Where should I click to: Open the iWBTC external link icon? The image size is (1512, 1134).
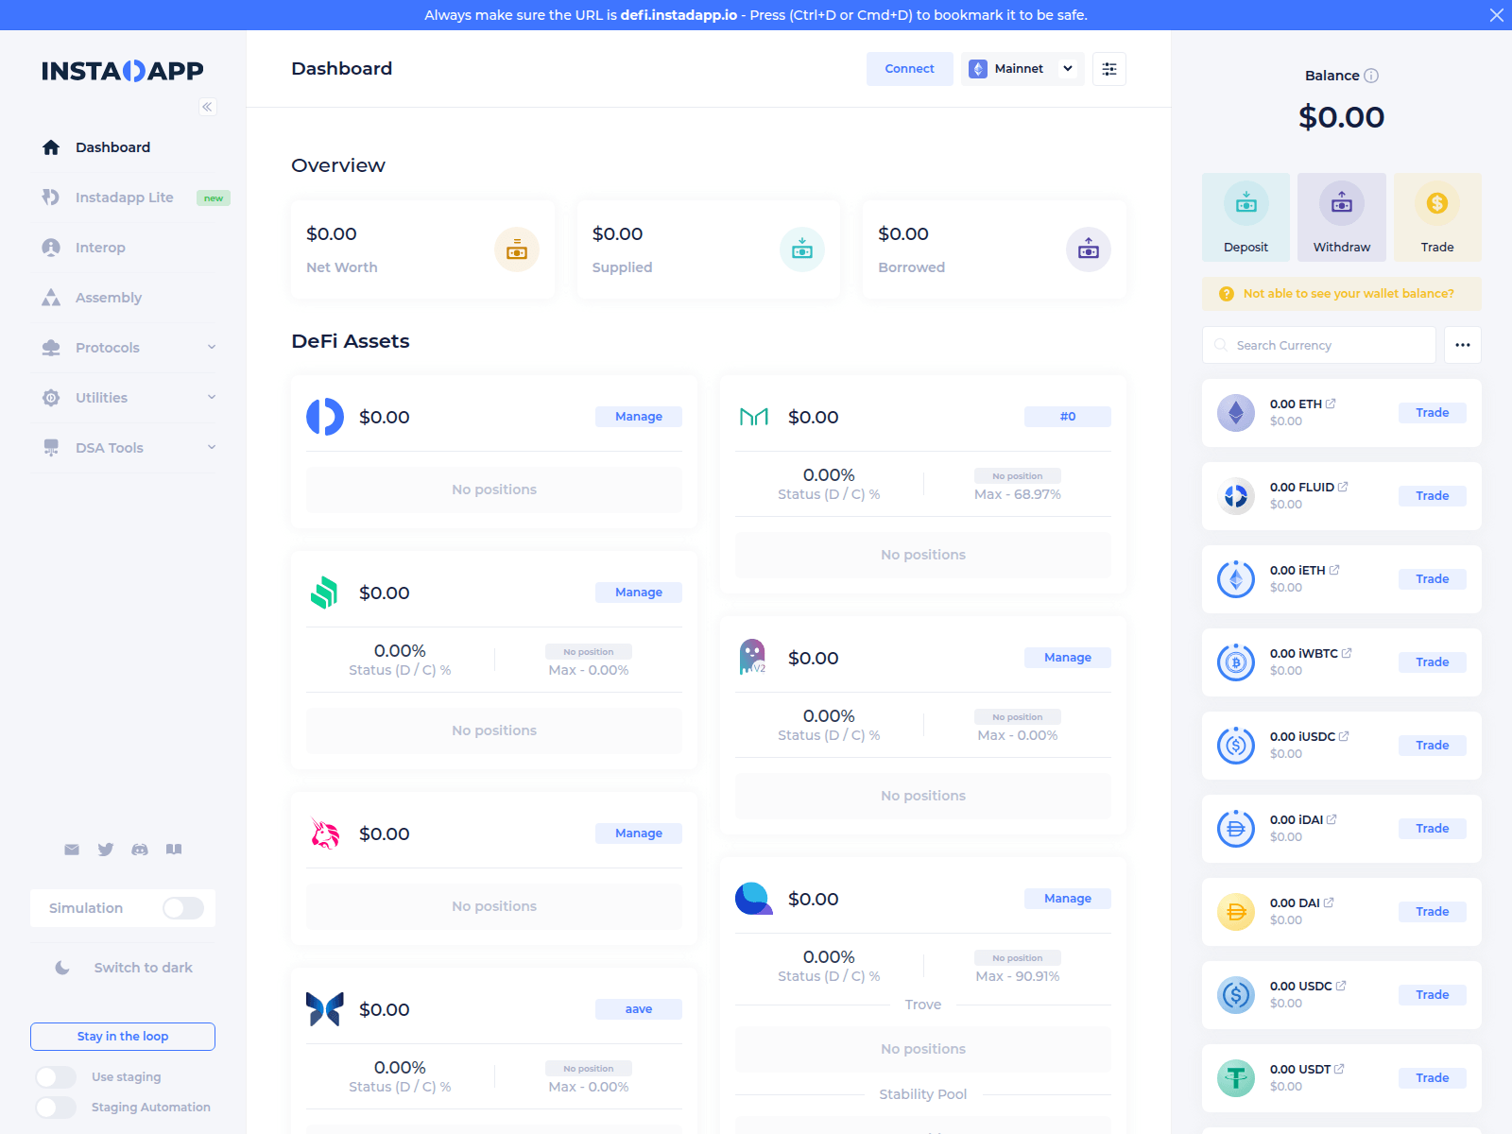click(x=1347, y=653)
